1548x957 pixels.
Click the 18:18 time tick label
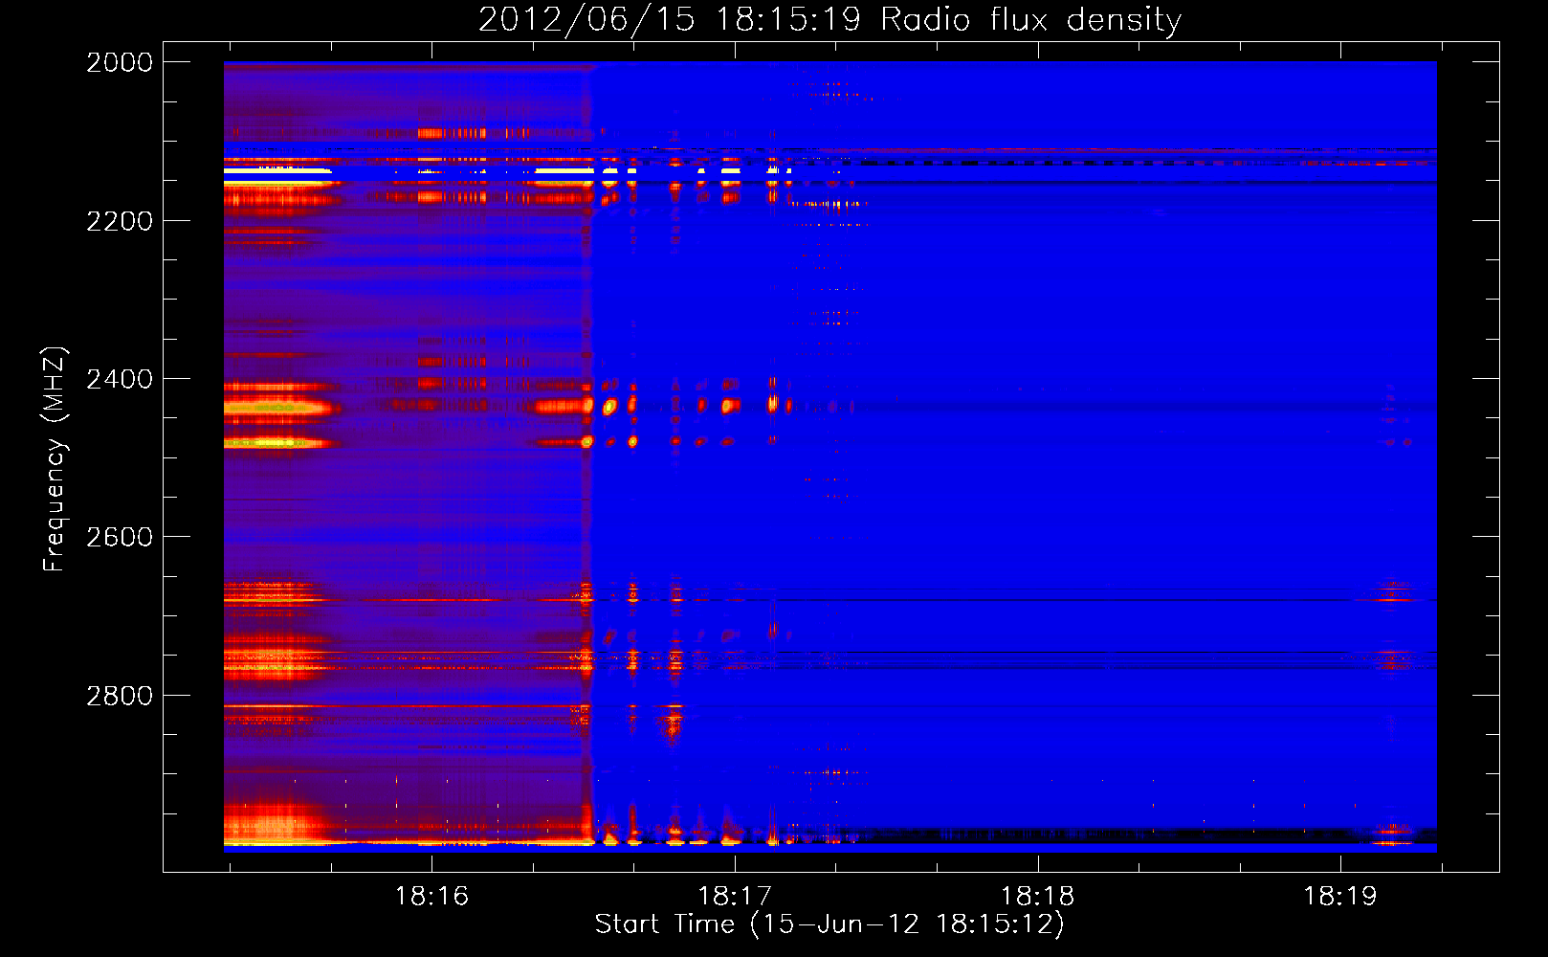1038,896
